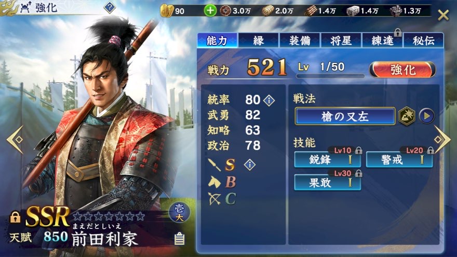Show info for 統率 stat
This screenshot has width=457, height=257.
[x=268, y=100]
